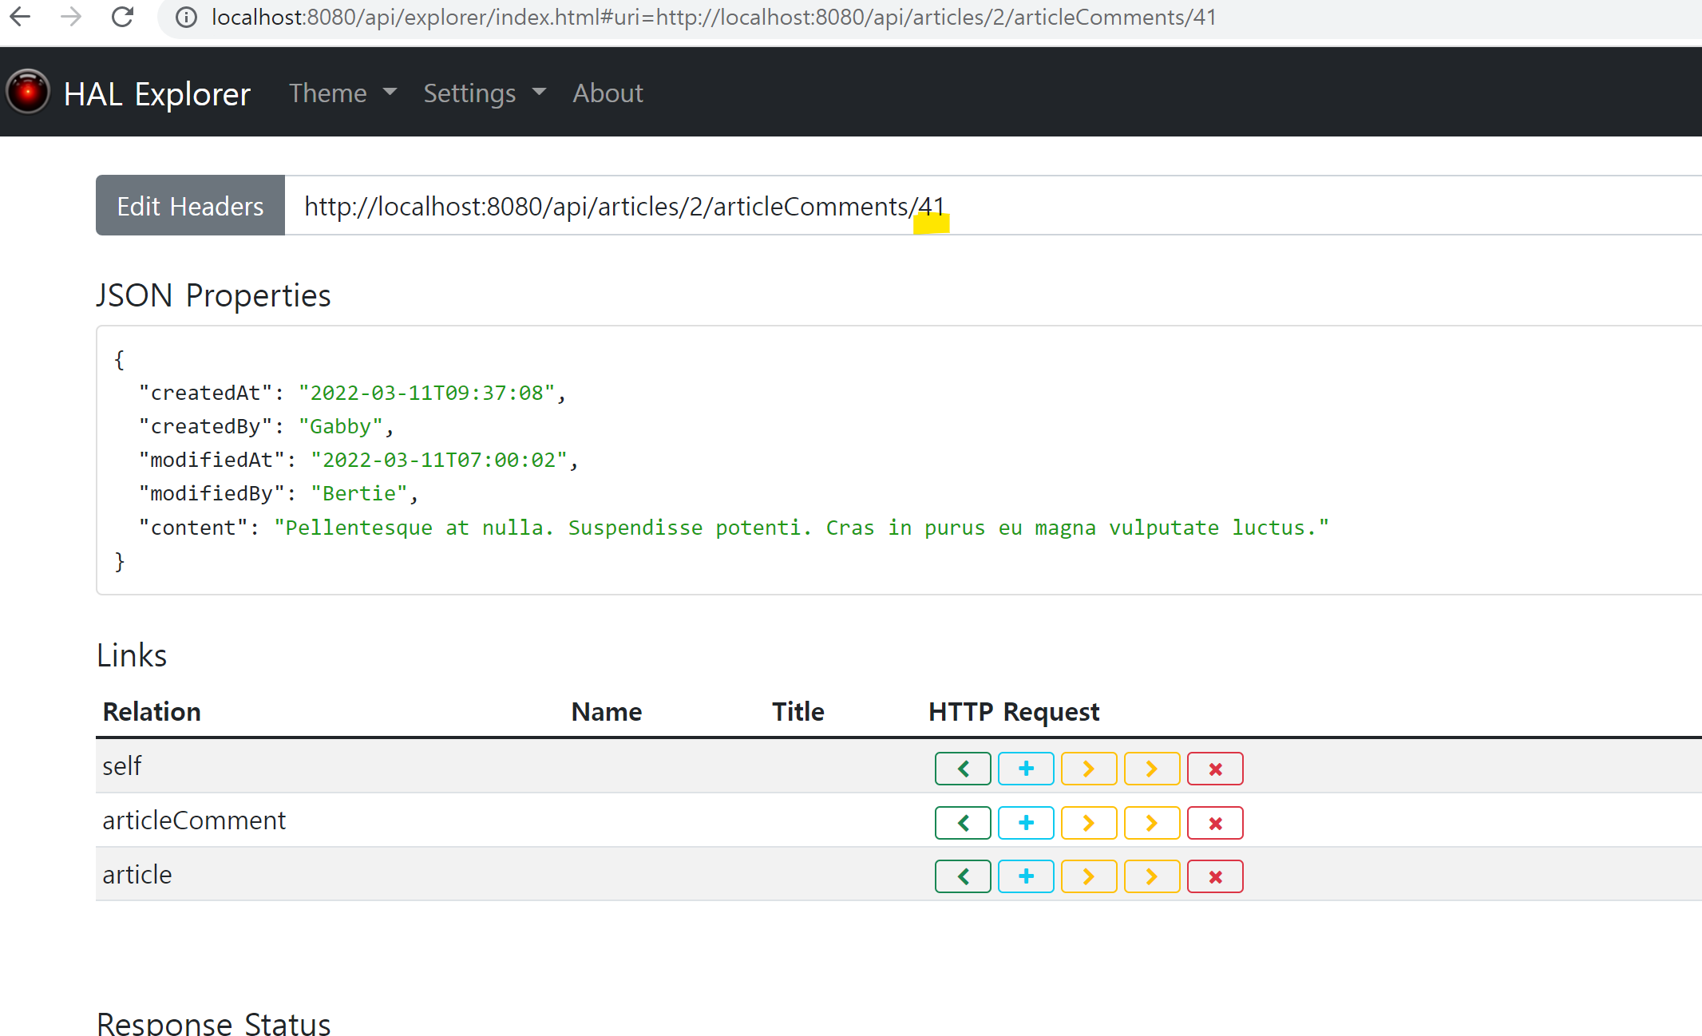
Task: Reload the page in browser
Action: click(122, 17)
